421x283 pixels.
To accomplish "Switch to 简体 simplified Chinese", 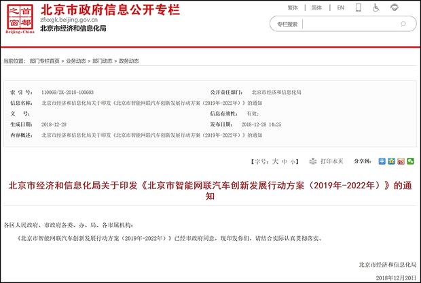I will tap(316, 7).
